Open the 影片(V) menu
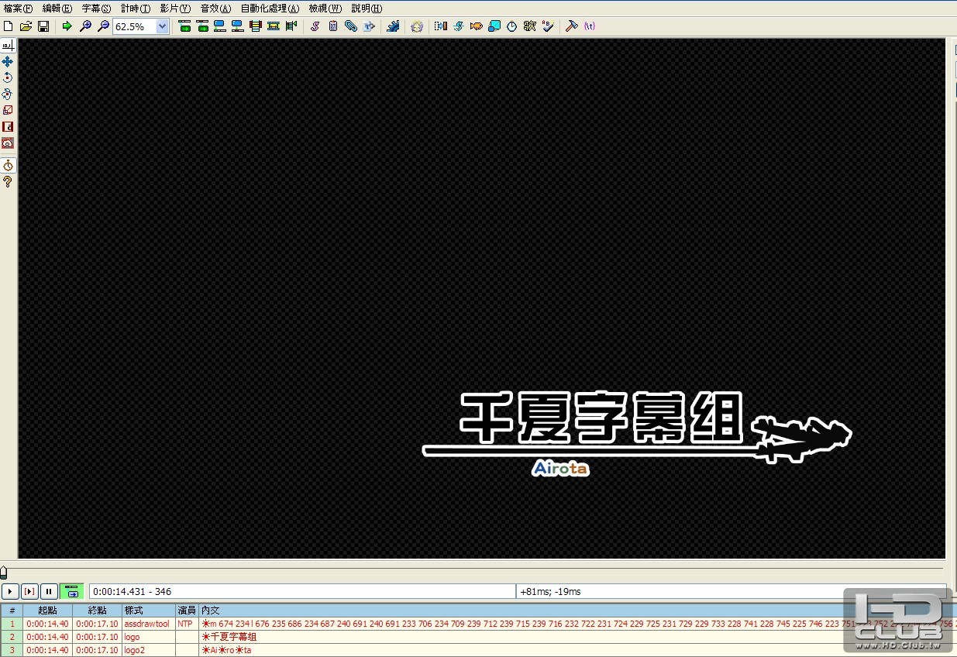This screenshot has height=657, width=957. 175,9
